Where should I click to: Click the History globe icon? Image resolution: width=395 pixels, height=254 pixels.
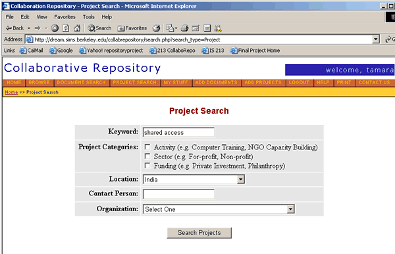[156, 28]
